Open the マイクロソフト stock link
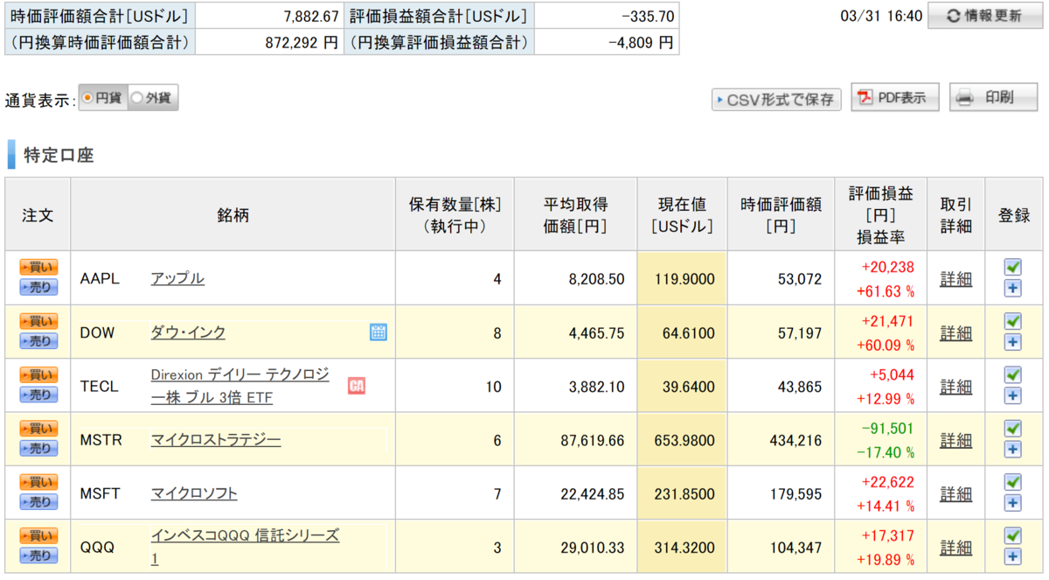The height and width of the screenshot is (580, 1049). point(194,493)
